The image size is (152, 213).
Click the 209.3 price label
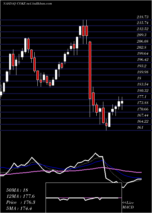[142, 35]
